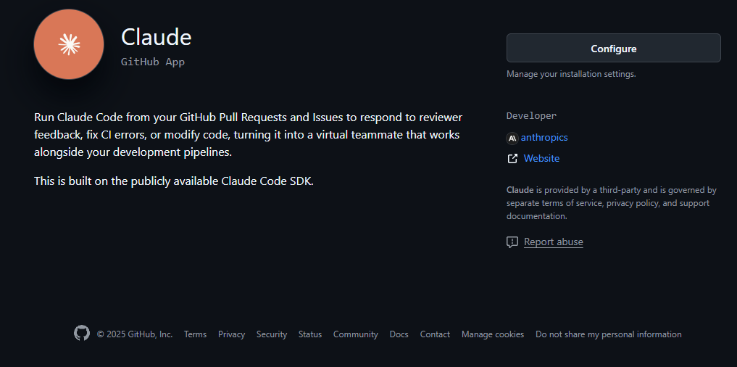Click the anthropics developer avatar icon
The height and width of the screenshot is (367, 737).
pos(512,139)
